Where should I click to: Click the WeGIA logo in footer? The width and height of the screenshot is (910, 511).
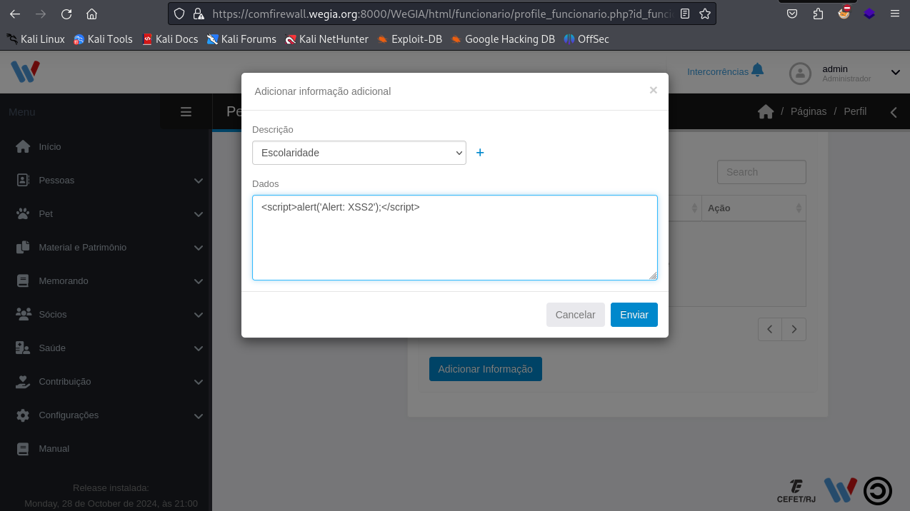pos(841,490)
